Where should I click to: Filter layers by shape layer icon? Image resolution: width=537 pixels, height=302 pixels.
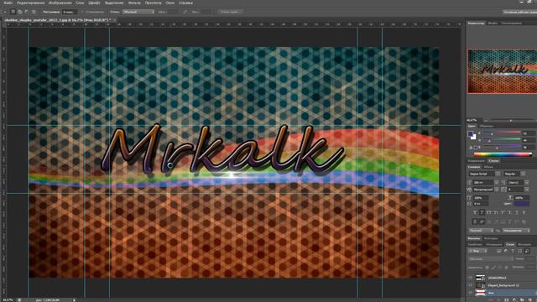[x=520, y=251]
